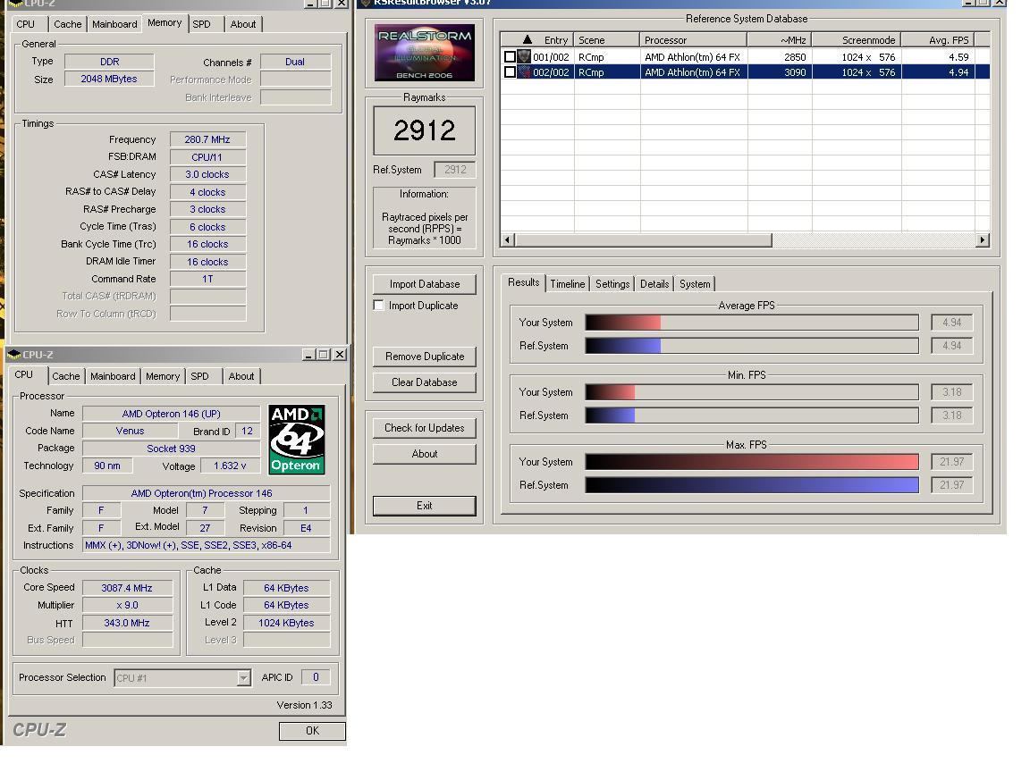Click the database horizontal scrollbar thumb

tap(643, 239)
